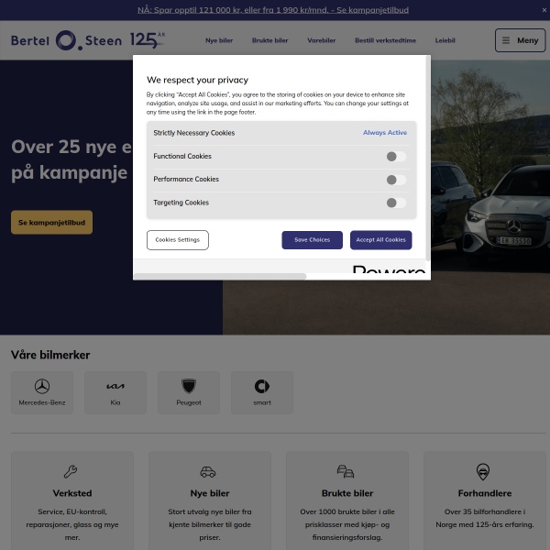The image size is (550, 550).
Task: Click the Forhandlere card heading
Action: click(x=485, y=493)
